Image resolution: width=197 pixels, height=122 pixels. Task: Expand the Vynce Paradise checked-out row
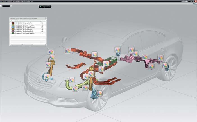pyautogui.click(x=11, y=33)
